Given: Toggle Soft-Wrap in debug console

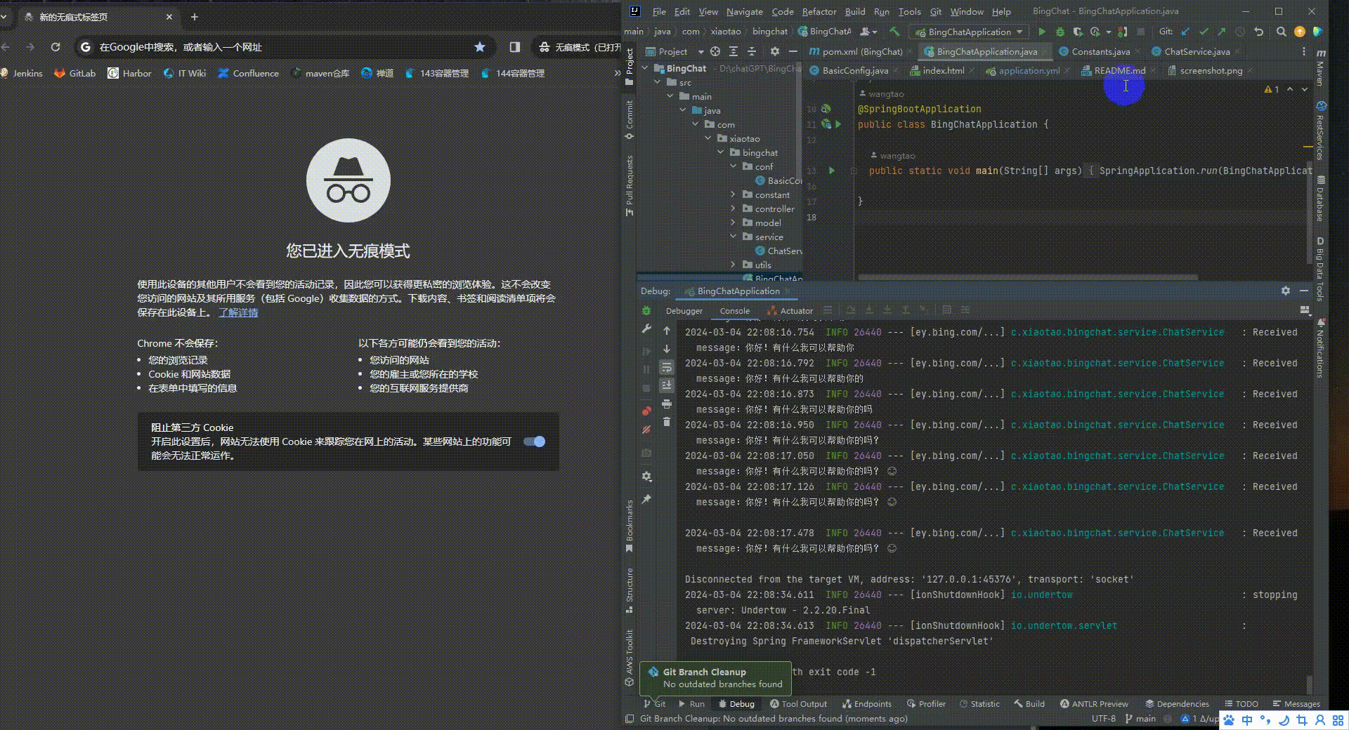Looking at the screenshot, I should [667, 367].
